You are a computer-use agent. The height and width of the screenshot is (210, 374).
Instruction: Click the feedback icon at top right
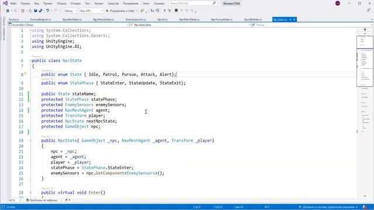coord(369,10)
